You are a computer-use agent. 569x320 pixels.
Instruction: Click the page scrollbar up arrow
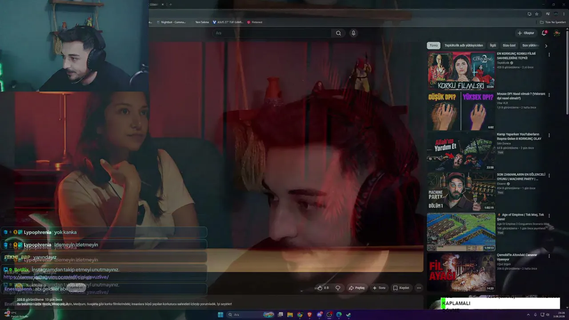(x=567, y=30)
